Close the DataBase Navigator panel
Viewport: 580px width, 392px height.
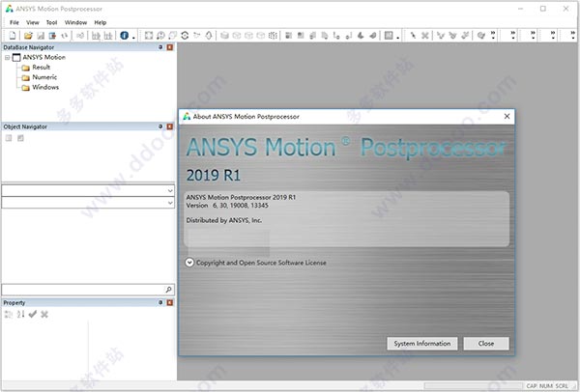point(170,47)
